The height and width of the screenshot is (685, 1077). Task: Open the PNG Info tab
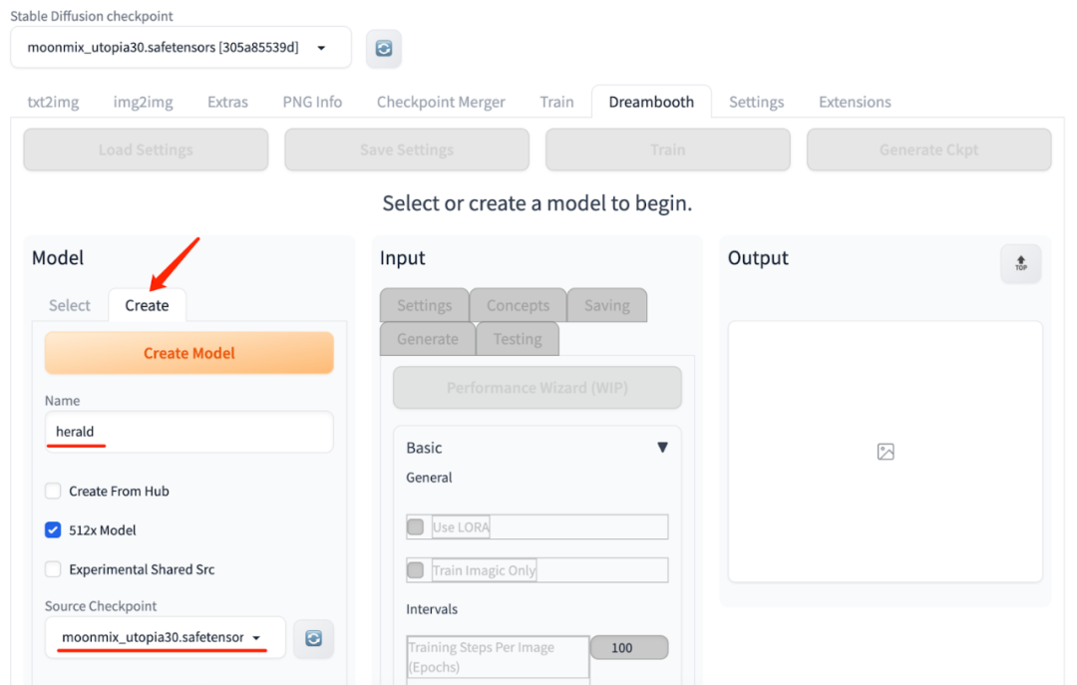coord(312,102)
